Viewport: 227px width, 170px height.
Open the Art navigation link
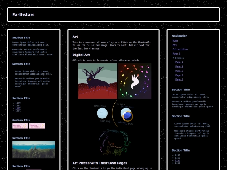(174, 45)
